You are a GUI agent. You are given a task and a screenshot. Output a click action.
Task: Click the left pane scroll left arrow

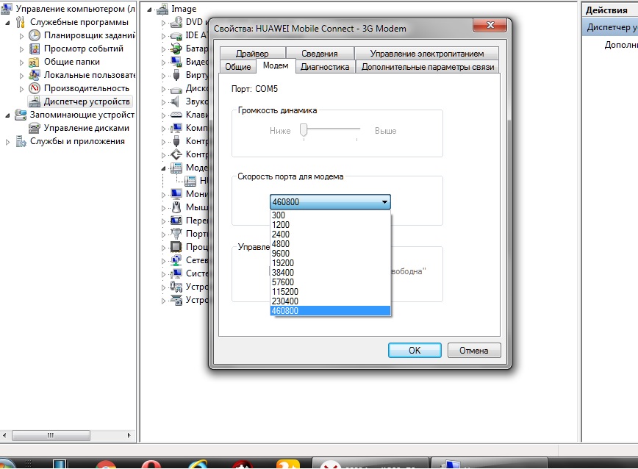[x=4, y=435]
